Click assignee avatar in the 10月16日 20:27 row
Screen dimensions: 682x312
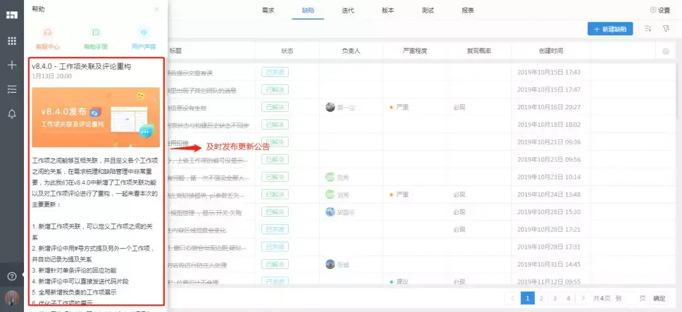tap(330, 107)
